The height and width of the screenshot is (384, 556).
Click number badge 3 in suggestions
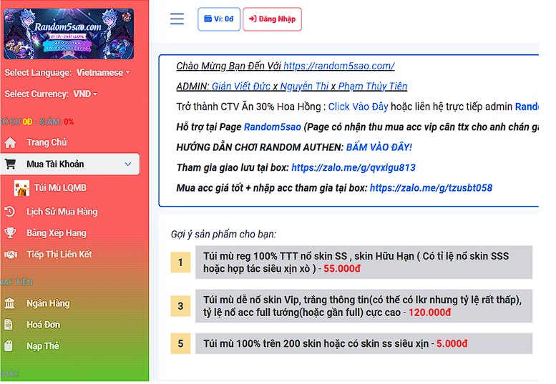[180, 306]
